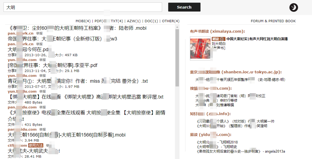
Task: Filter results by MOBI(4)
Action: (83, 21)
